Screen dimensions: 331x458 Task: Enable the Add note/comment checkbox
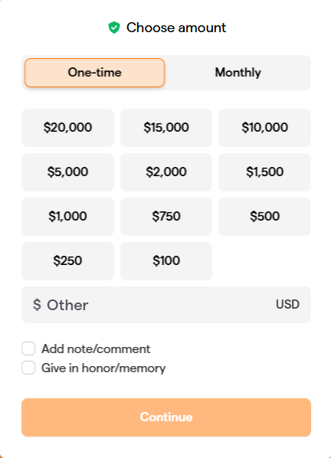[28, 348]
